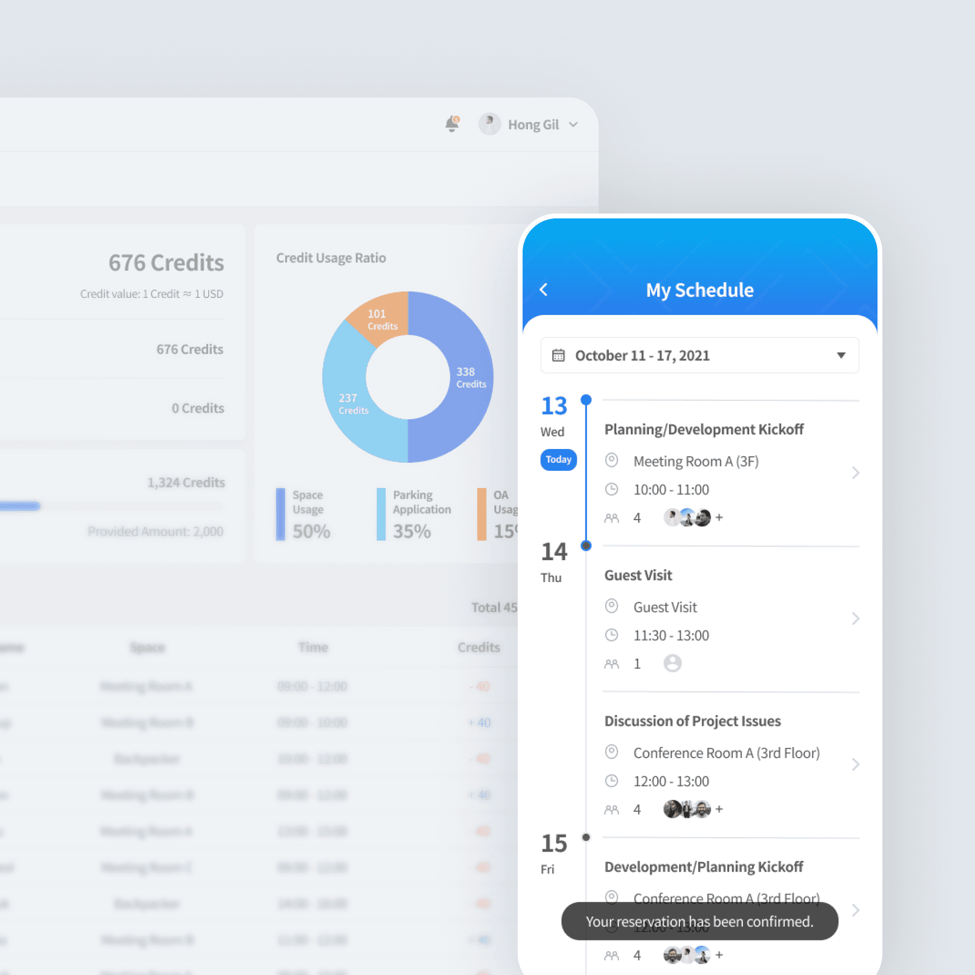Viewport: 975px width, 975px height.
Task: Open the Guest Visit details chevron
Action: 856,619
